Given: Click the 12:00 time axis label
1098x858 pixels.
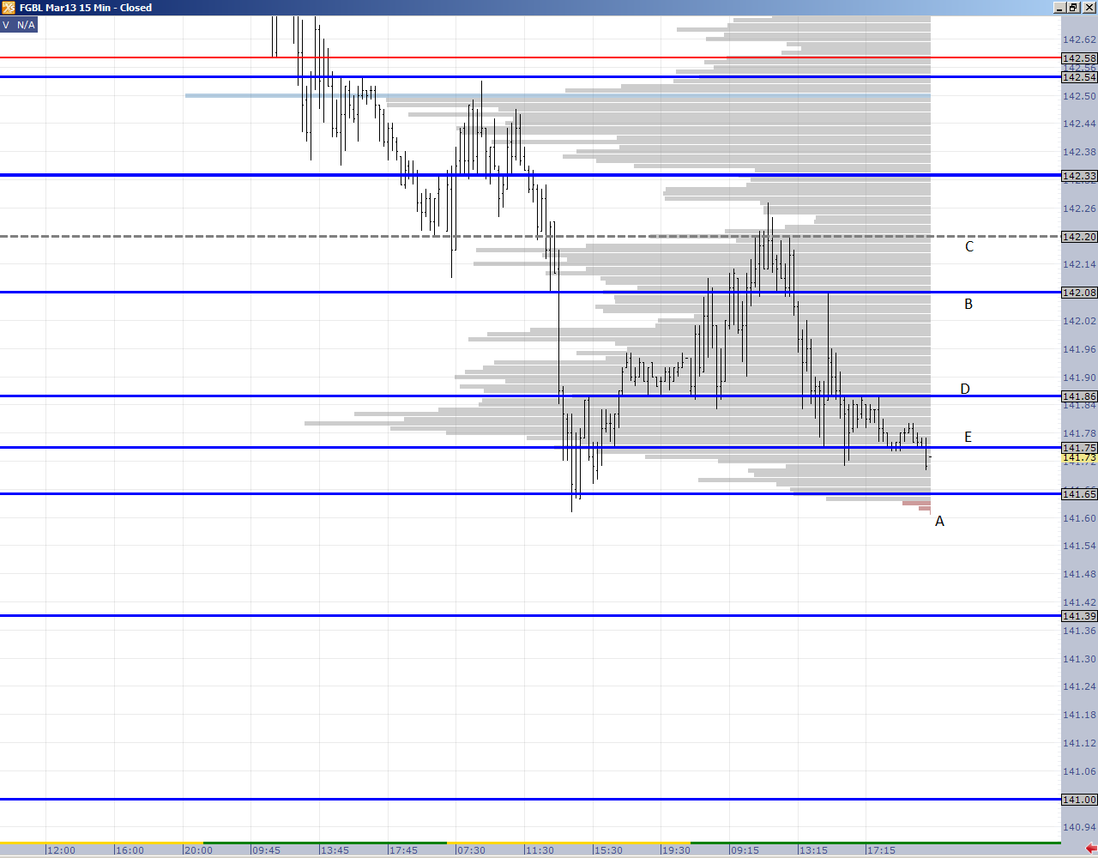Looking at the screenshot, I should [61, 850].
